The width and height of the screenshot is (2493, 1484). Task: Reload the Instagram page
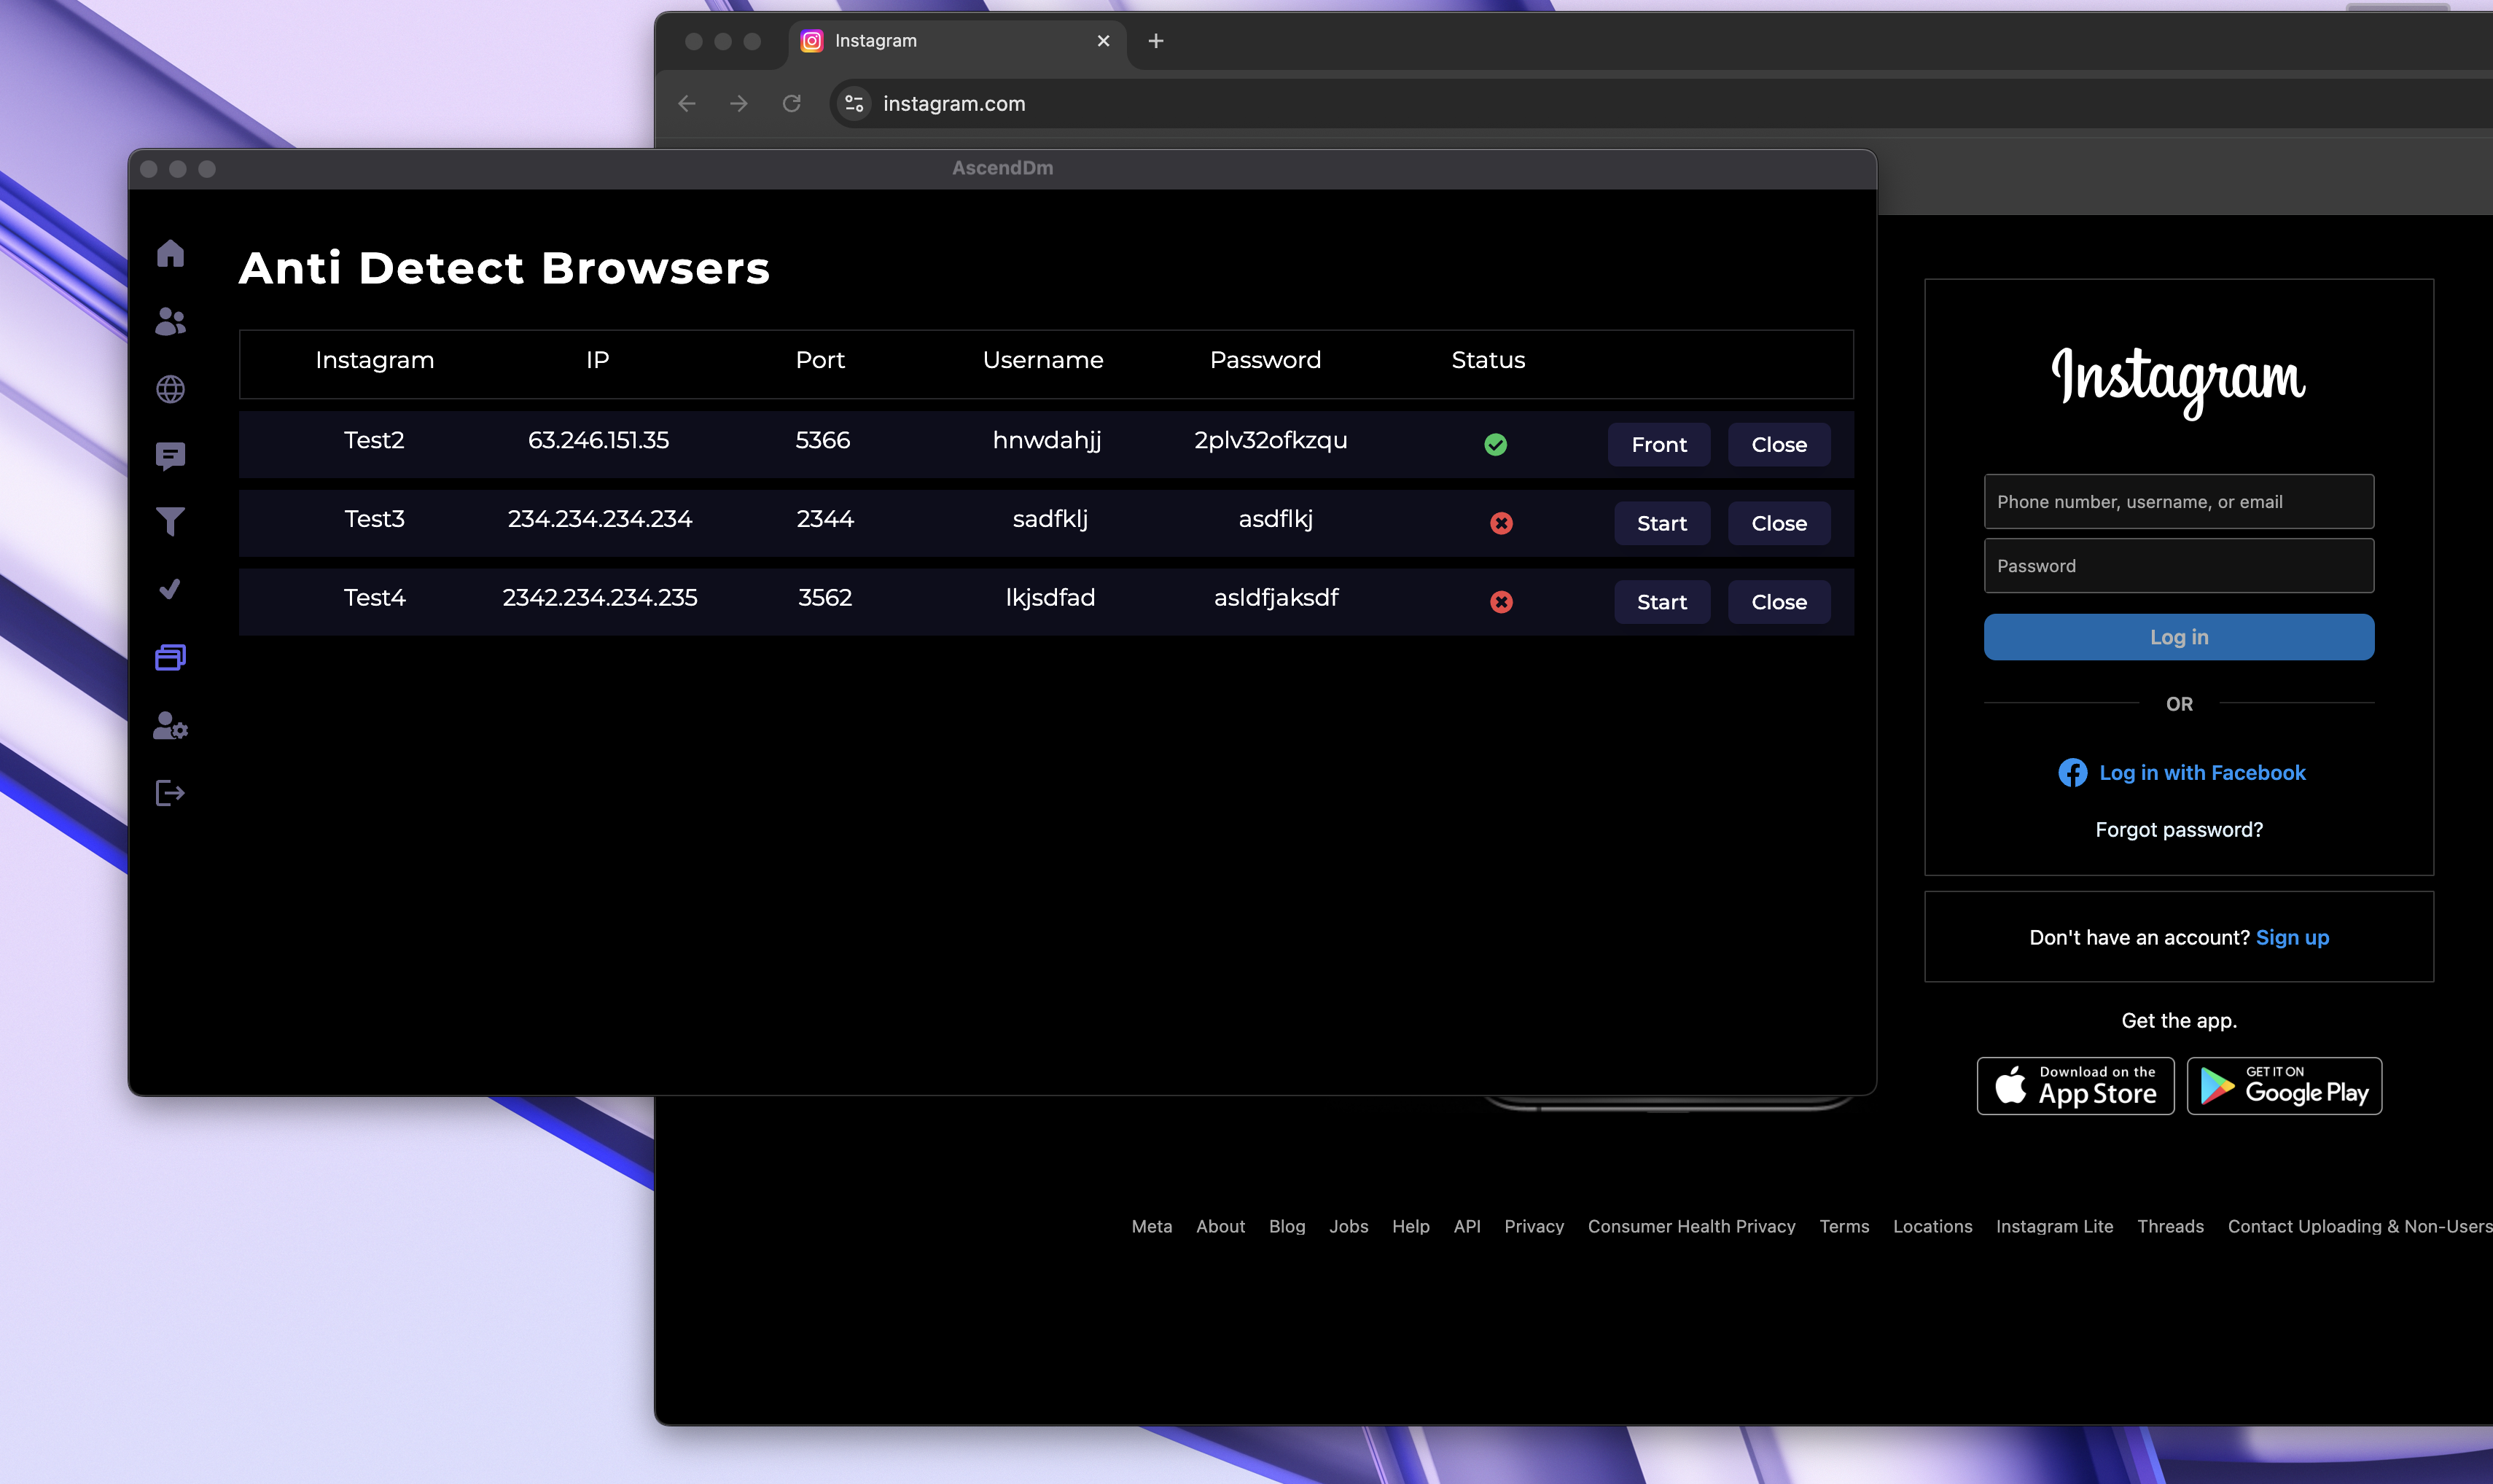pyautogui.click(x=791, y=104)
